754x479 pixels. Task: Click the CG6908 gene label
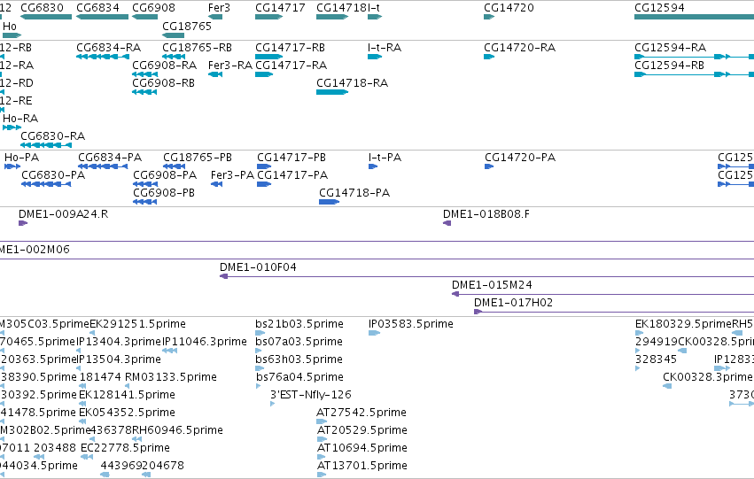(x=153, y=8)
